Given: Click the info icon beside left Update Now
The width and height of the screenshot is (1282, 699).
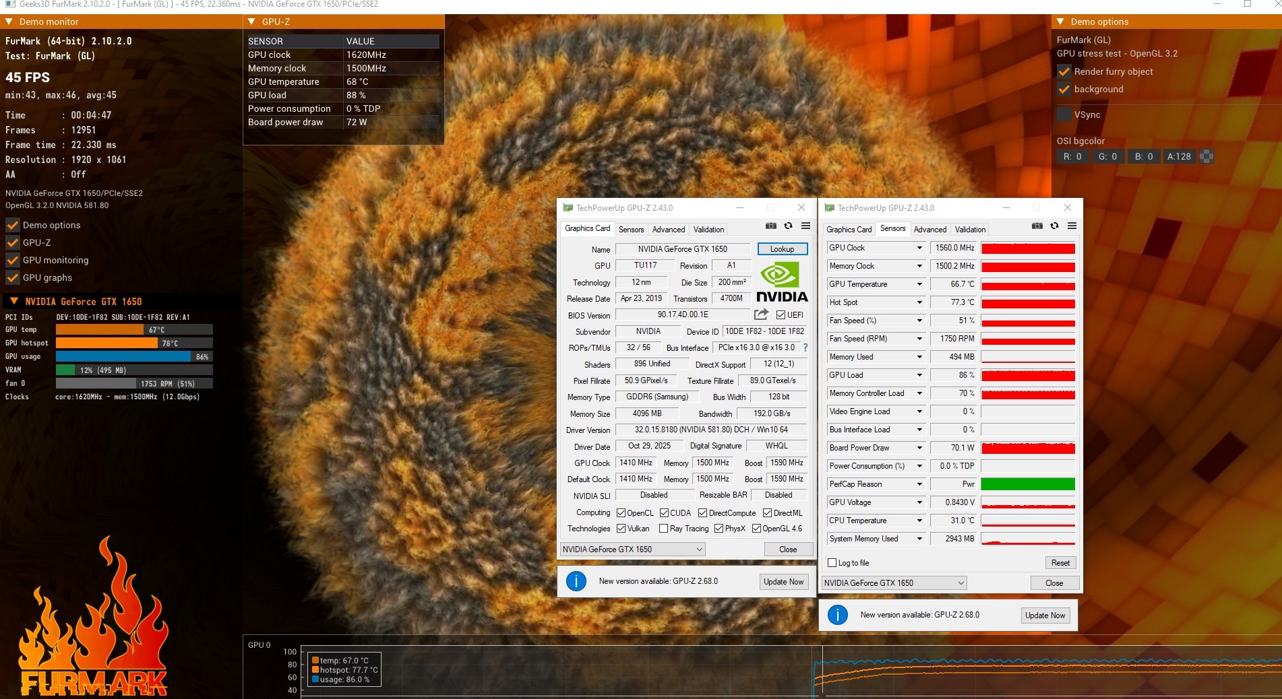Looking at the screenshot, I should click(576, 581).
